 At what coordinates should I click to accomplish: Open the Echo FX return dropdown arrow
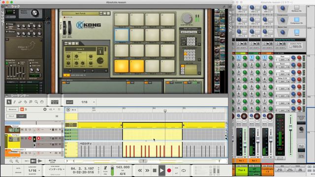tap(288, 74)
